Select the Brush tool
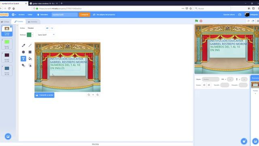The height and width of the screenshot is (146, 259). tap(23, 45)
